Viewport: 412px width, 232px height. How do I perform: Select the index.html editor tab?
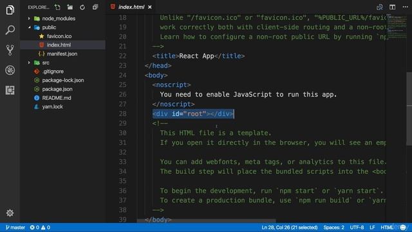pos(131,7)
